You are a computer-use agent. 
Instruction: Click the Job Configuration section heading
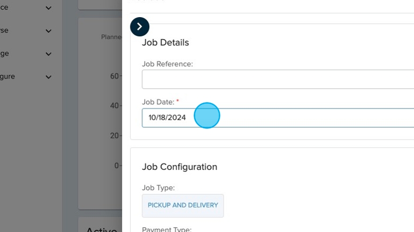[x=179, y=167]
